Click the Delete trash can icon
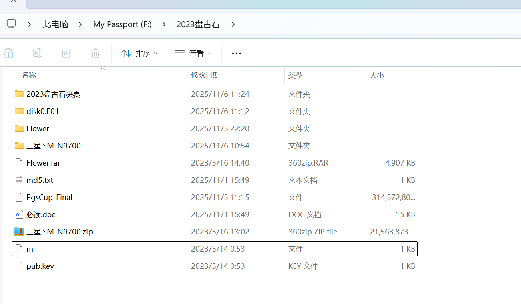 [x=95, y=53]
